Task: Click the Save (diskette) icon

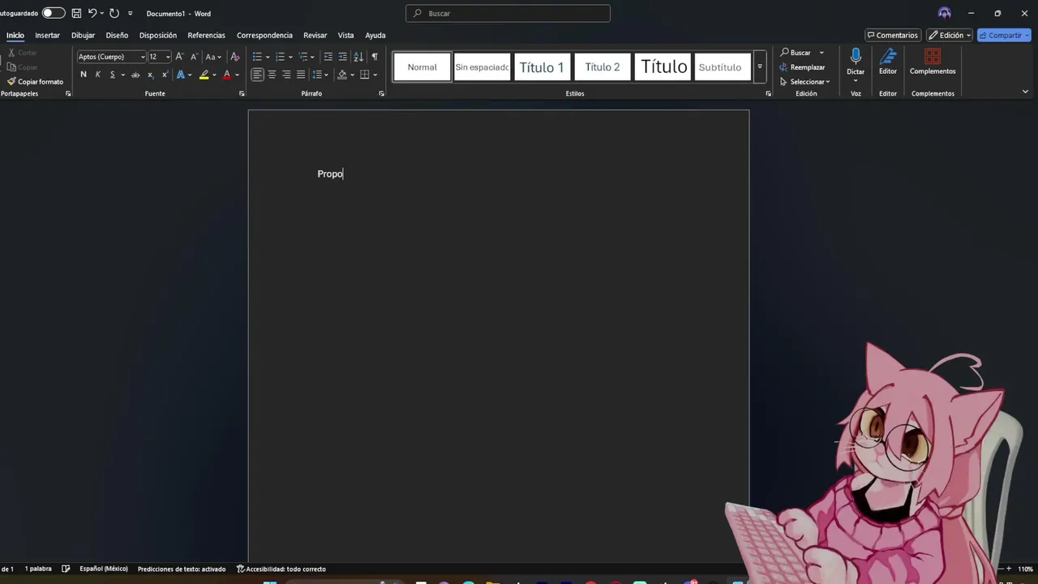Action: (x=76, y=13)
